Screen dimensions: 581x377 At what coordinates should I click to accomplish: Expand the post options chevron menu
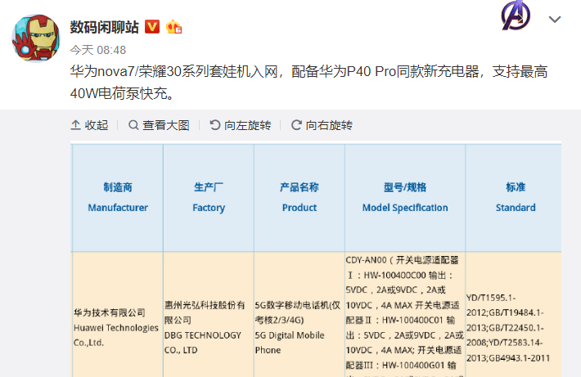point(554,20)
